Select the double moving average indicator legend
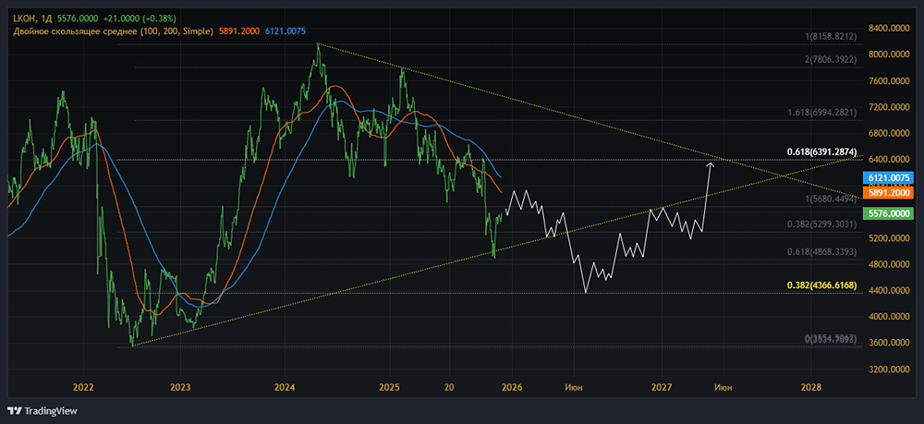The height and width of the screenshot is (424, 924). click(x=109, y=31)
